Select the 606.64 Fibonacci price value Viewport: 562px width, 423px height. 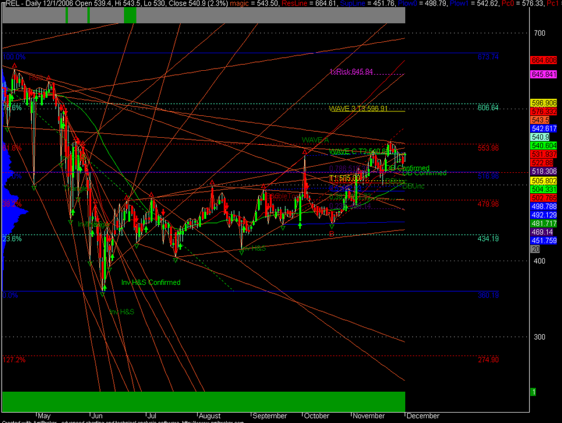(x=488, y=108)
